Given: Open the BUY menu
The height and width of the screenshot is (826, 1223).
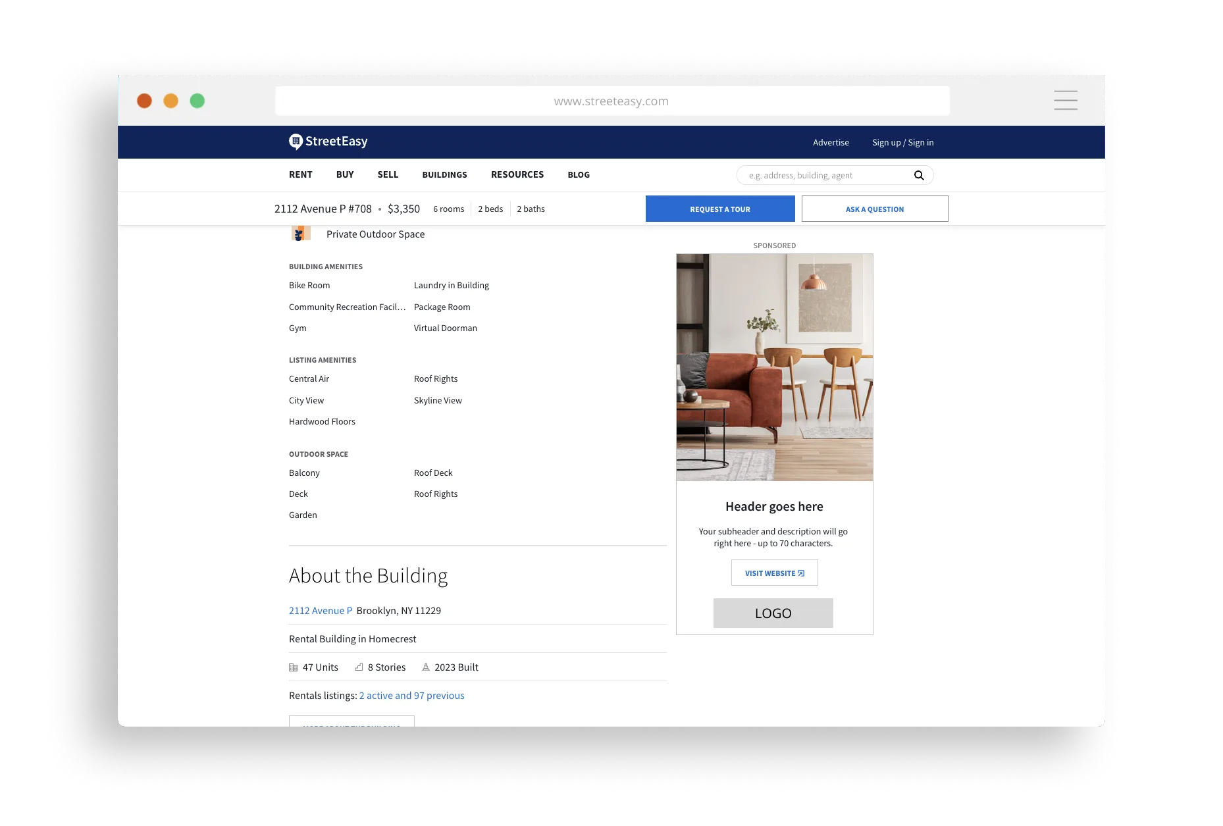Looking at the screenshot, I should click(345, 174).
